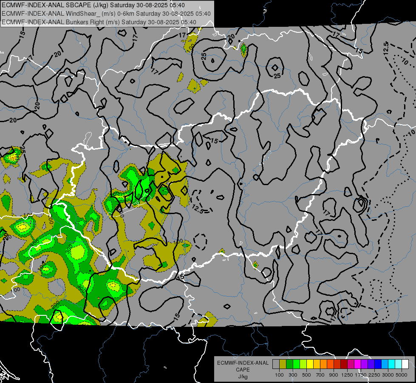Pick the pink-magenta swatch right of 1250
Viewport: 416px width, 383px height.
pyautogui.click(x=351, y=364)
